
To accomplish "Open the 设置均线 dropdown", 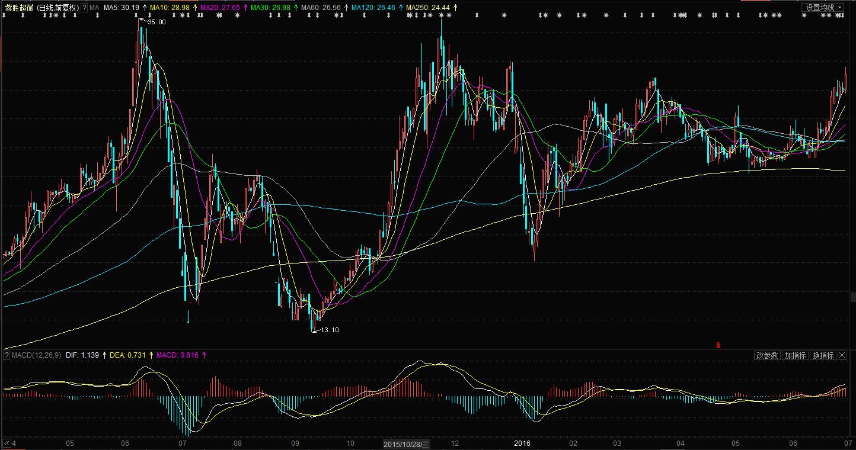I will tap(823, 7).
